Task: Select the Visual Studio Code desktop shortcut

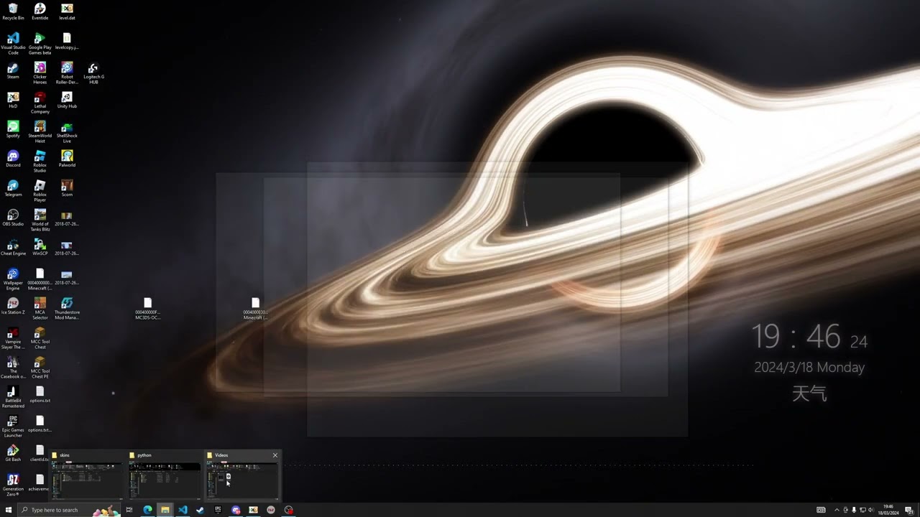Action: [13, 43]
